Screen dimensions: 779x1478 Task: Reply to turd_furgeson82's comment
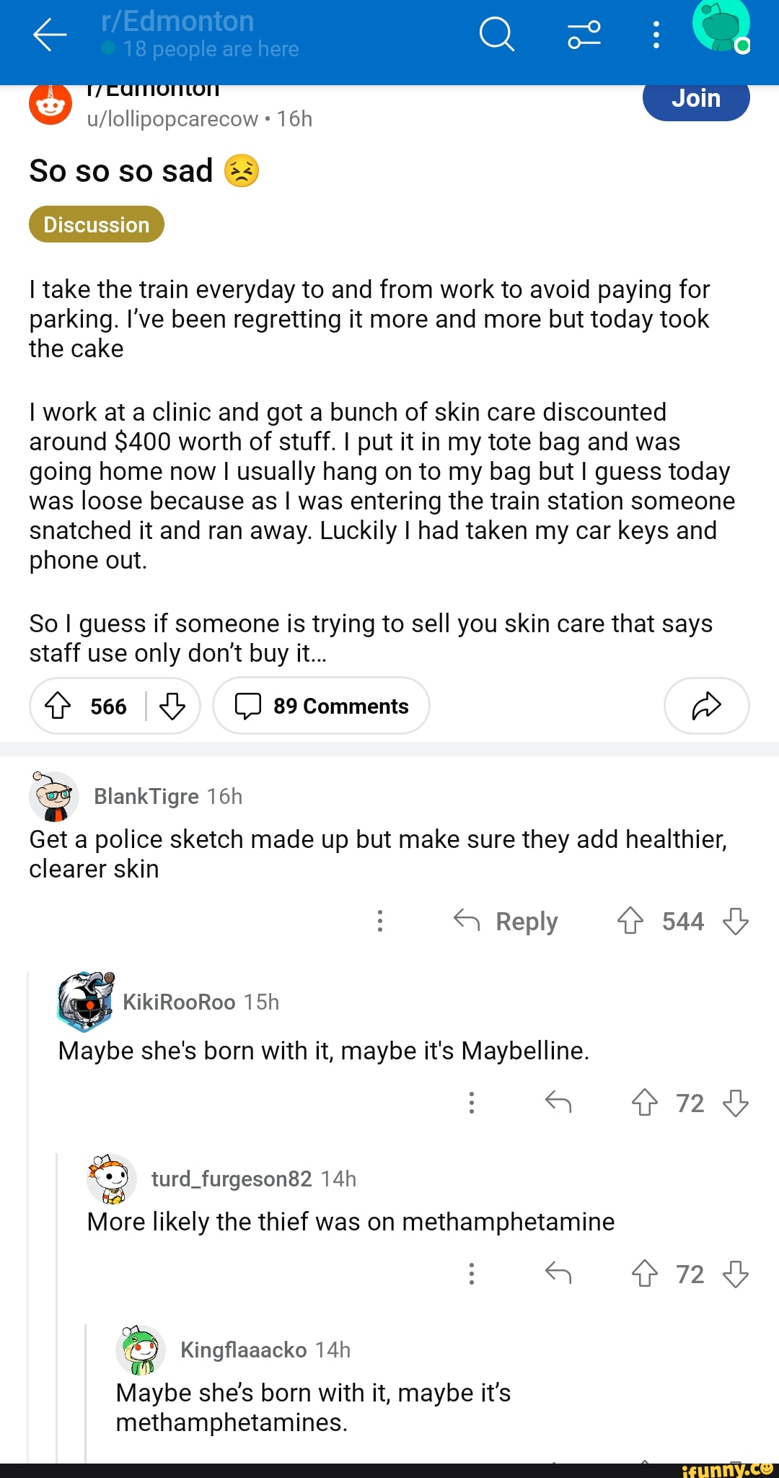(x=558, y=1274)
